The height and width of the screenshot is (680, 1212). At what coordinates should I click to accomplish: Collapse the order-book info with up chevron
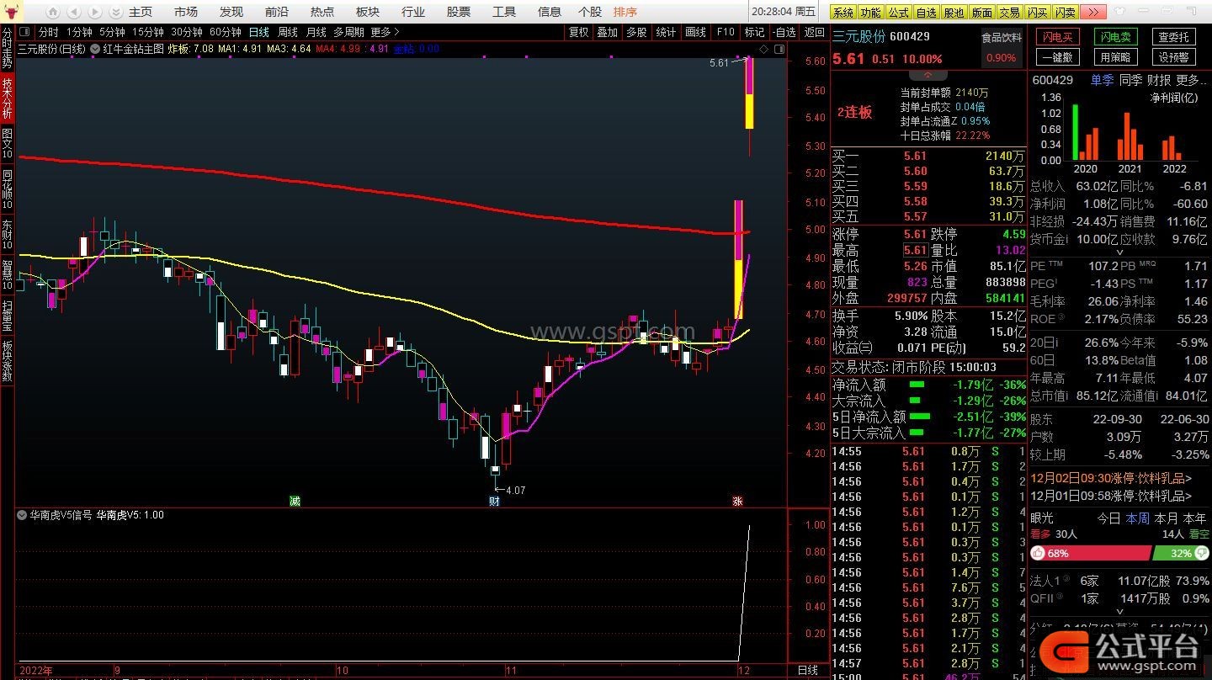(x=928, y=76)
